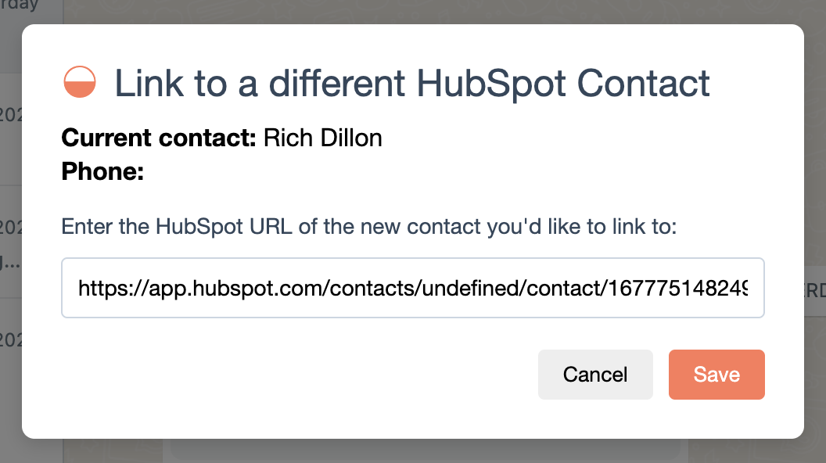826x463 pixels.
Task: Cancel linking to a different contact
Action: pos(595,375)
